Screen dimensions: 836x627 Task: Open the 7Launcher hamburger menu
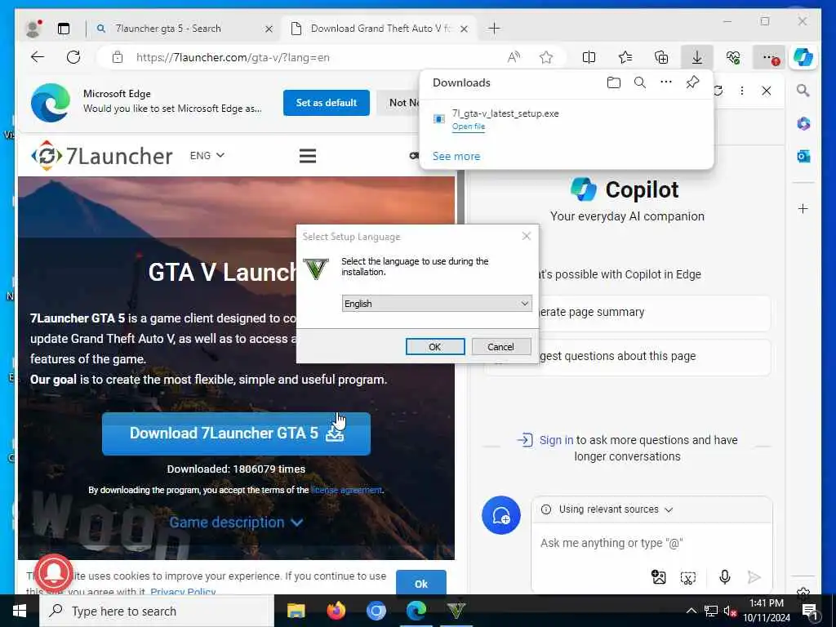click(x=308, y=156)
